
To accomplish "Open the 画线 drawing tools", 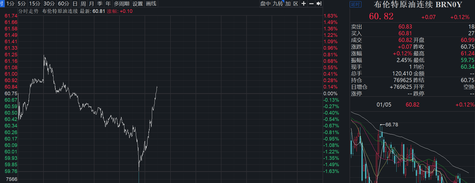I will tap(151, 4).
